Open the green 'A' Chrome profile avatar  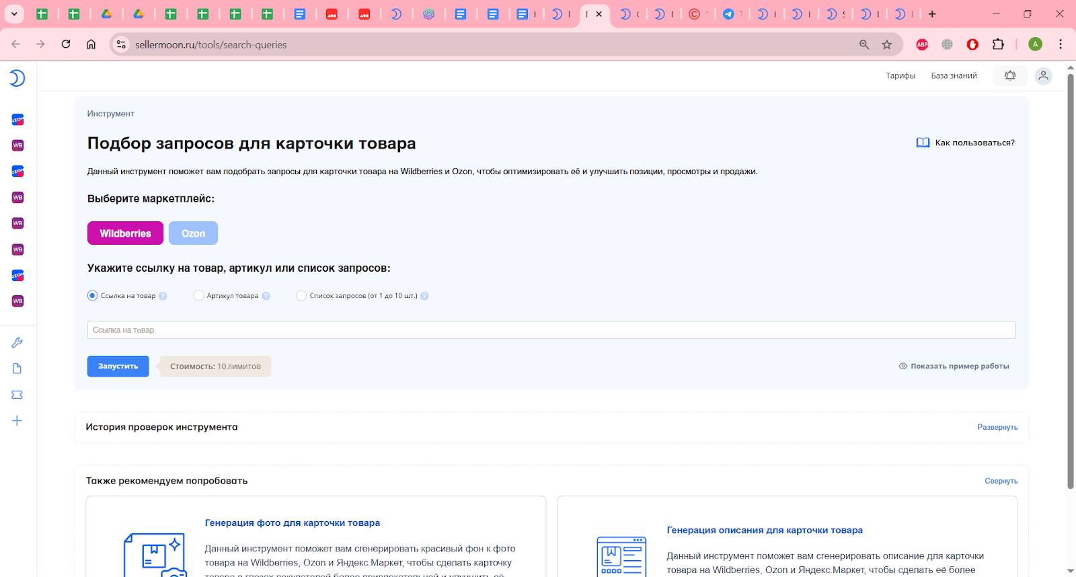coord(1035,44)
